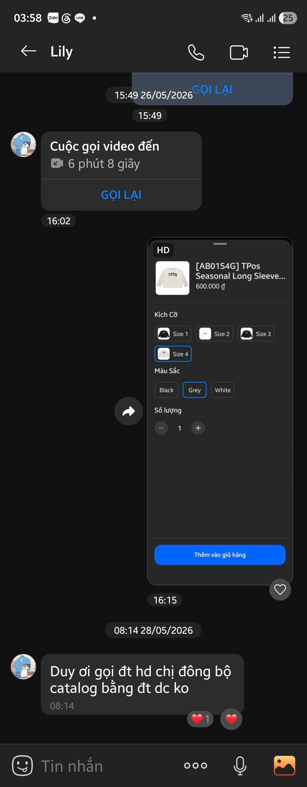The width and height of the screenshot is (307, 787).
Task: Open the heart reaction count badge
Action: pyautogui.click(x=200, y=719)
